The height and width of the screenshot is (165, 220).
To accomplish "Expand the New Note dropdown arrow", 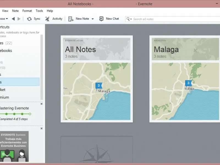I will click(x=93, y=19).
